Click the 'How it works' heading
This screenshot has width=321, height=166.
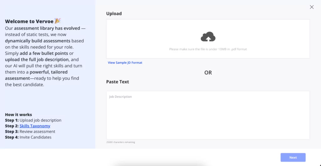pyautogui.click(x=18, y=114)
